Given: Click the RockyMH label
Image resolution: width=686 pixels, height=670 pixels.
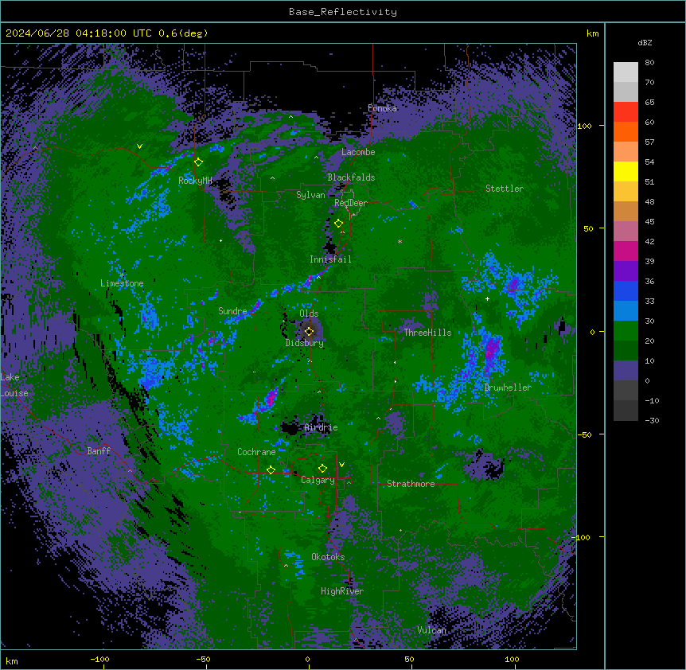Looking at the screenshot, I should tap(195, 181).
